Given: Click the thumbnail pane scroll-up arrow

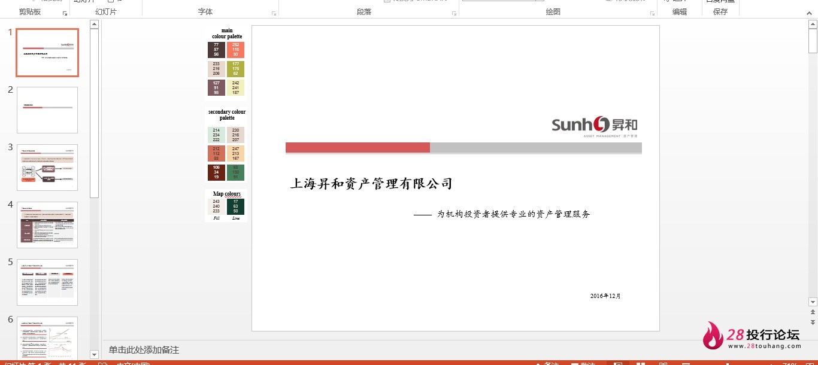Looking at the screenshot, I should click(x=94, y=25).
